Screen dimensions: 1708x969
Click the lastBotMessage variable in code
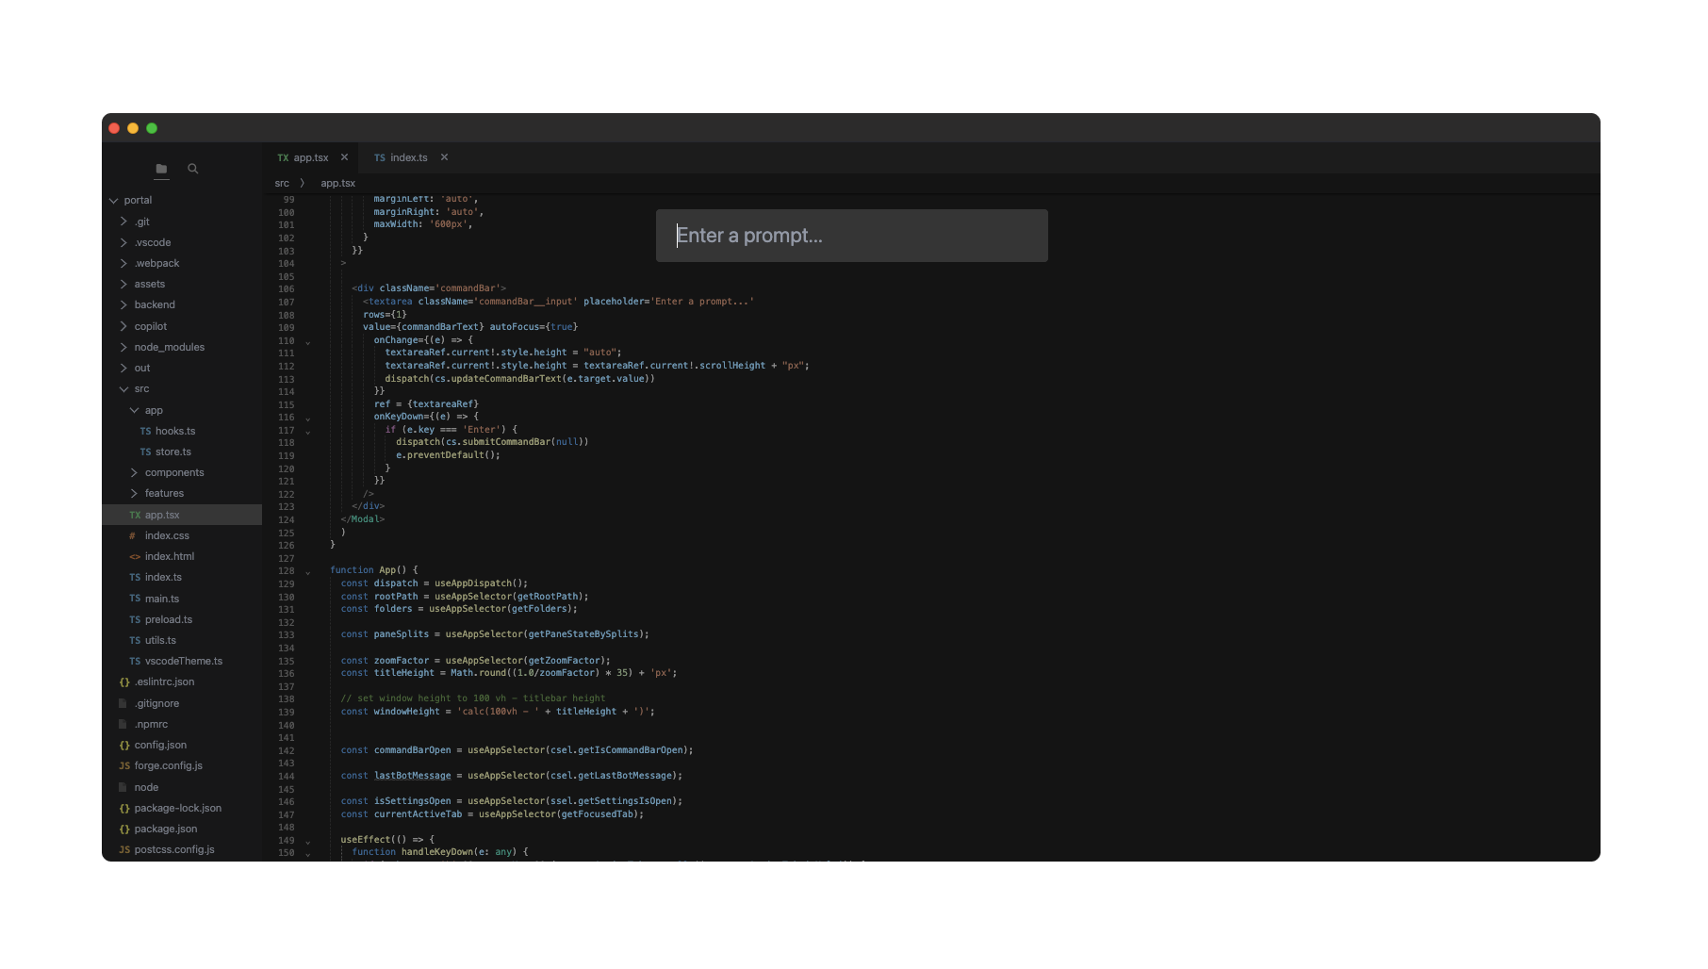[413, 776]
